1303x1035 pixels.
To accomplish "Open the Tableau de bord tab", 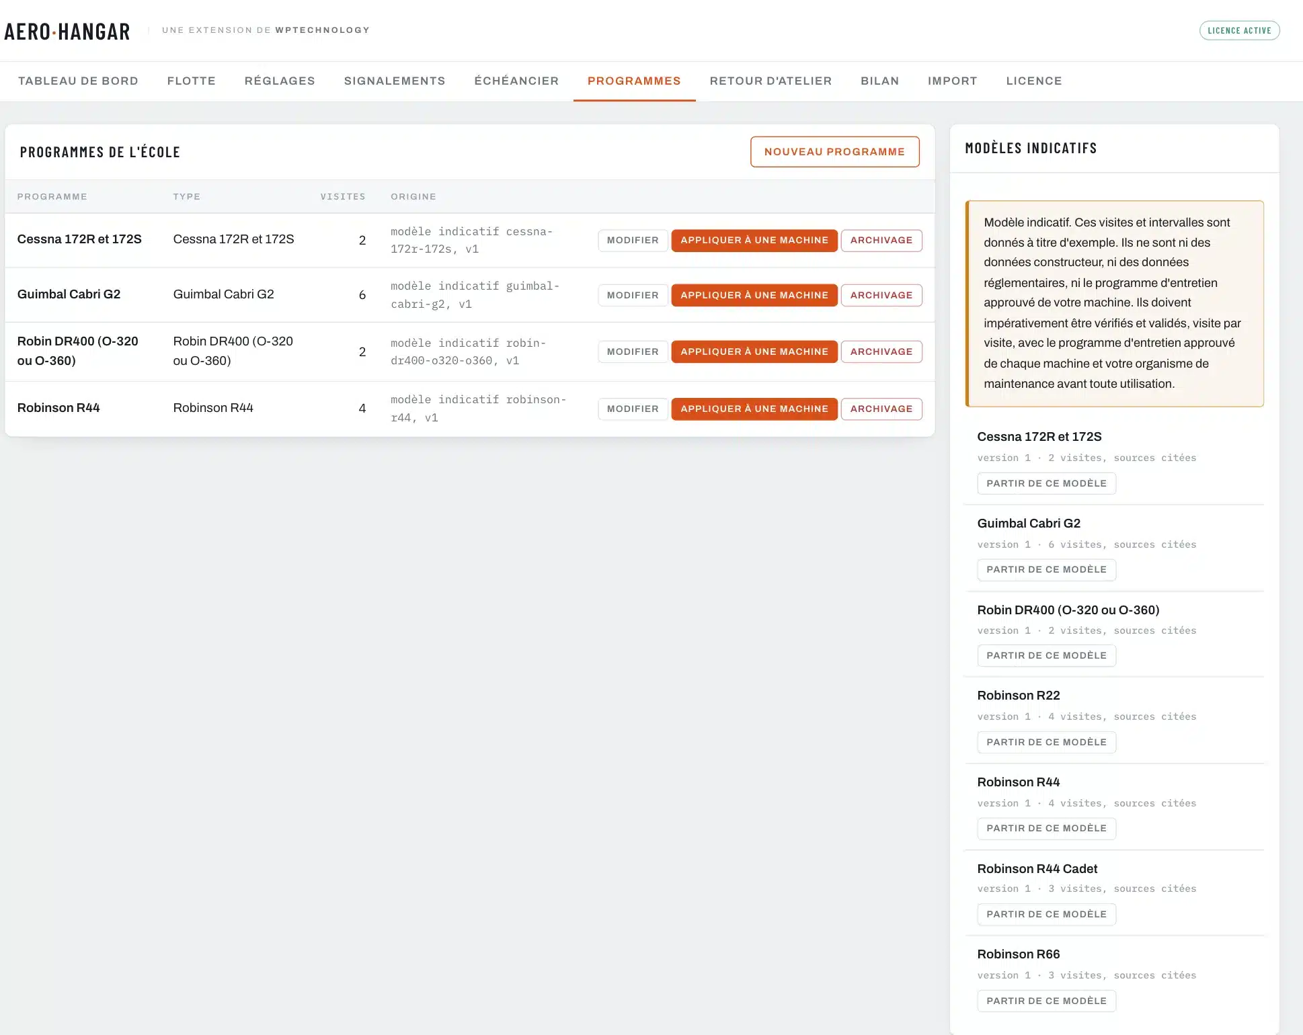I will click(78, 81).
